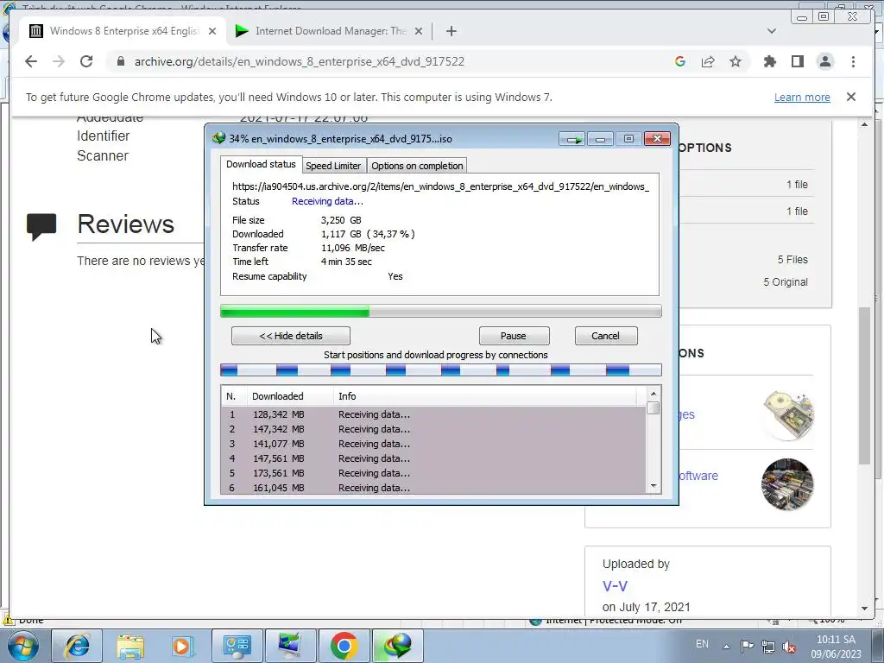The height and width of the screenshot is (663, 884).
Task: Click the Hide details button
Action: click(x=291, y=336)
